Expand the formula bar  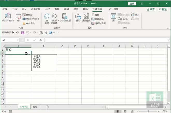click(168, 40)
